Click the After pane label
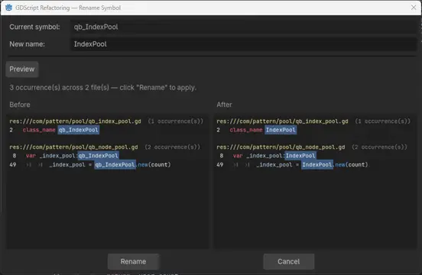Screen dimensions: 422x275 [224, 105]
